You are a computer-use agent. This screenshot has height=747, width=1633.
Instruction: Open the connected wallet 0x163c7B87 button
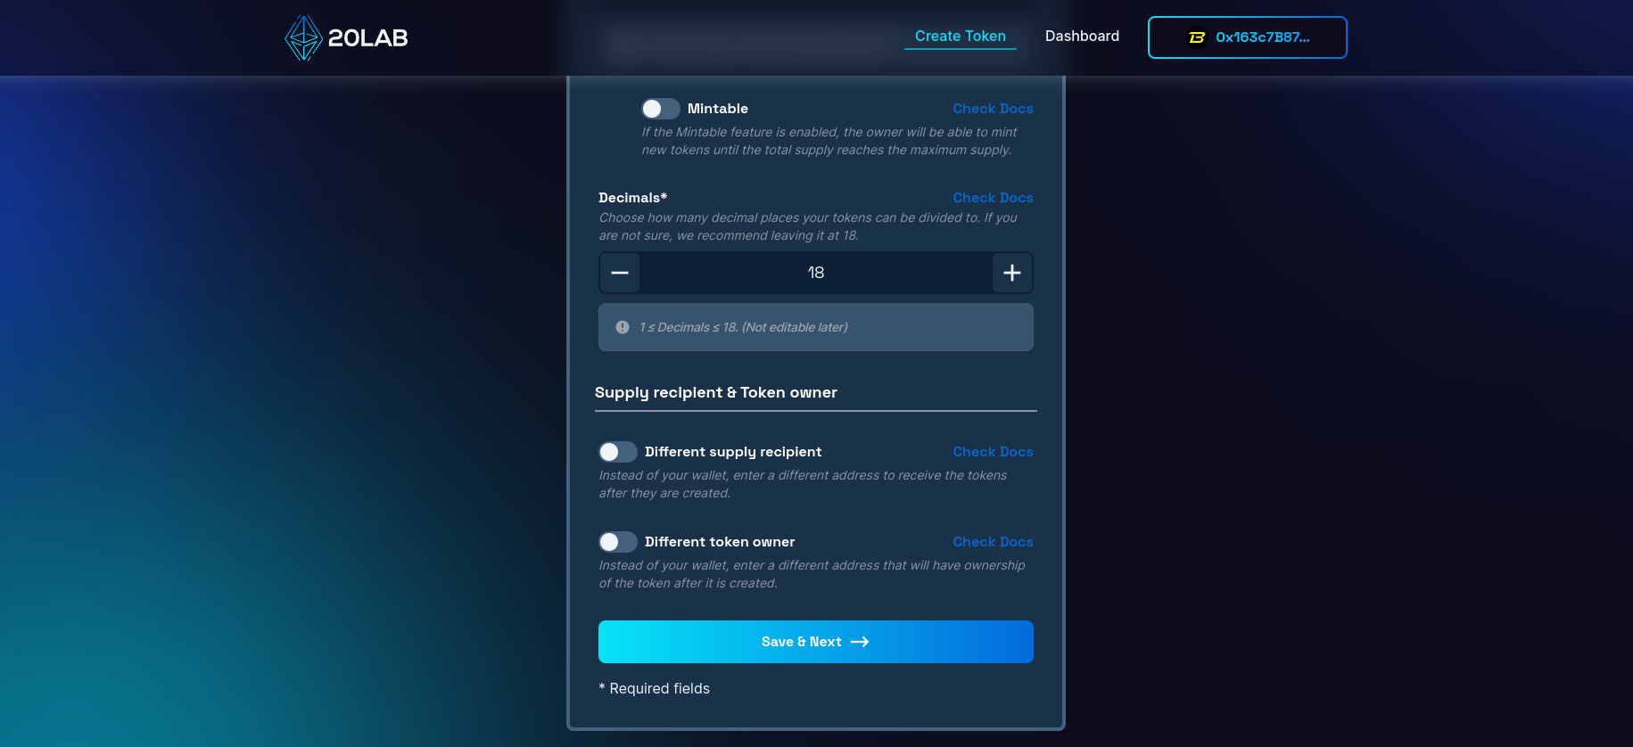(1247, 37)
